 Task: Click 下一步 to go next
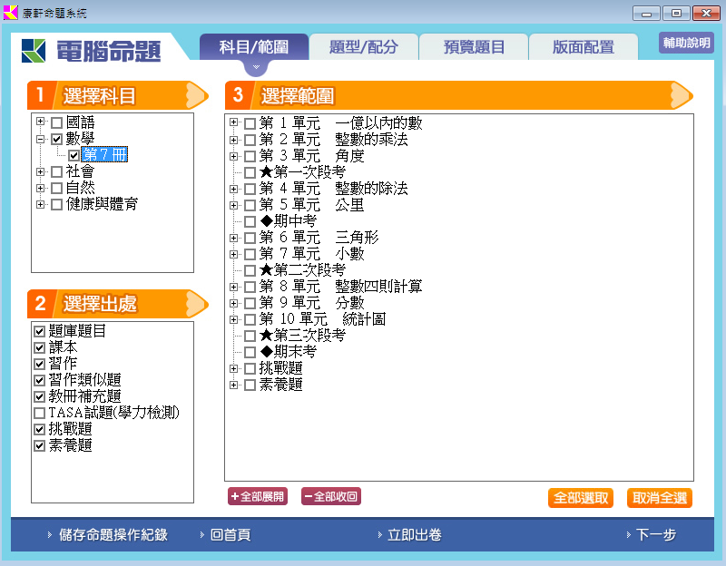coord(655,535)
